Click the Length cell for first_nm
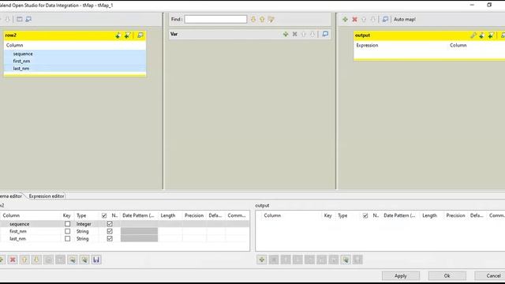The image size is (505, 284). (170, 231)
